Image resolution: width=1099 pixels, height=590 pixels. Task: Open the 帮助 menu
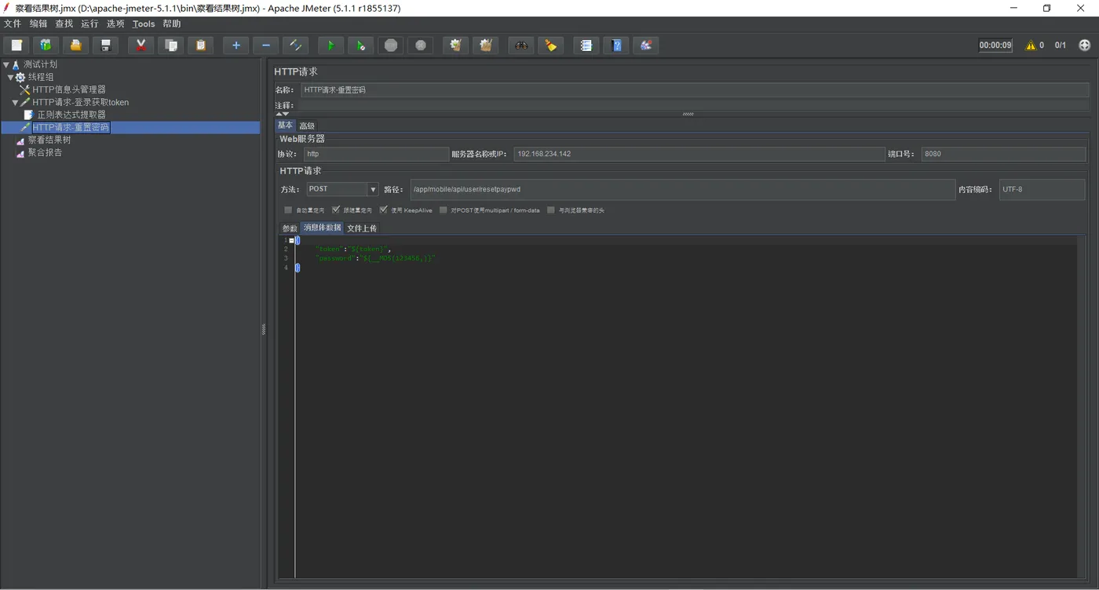(172, 24)
